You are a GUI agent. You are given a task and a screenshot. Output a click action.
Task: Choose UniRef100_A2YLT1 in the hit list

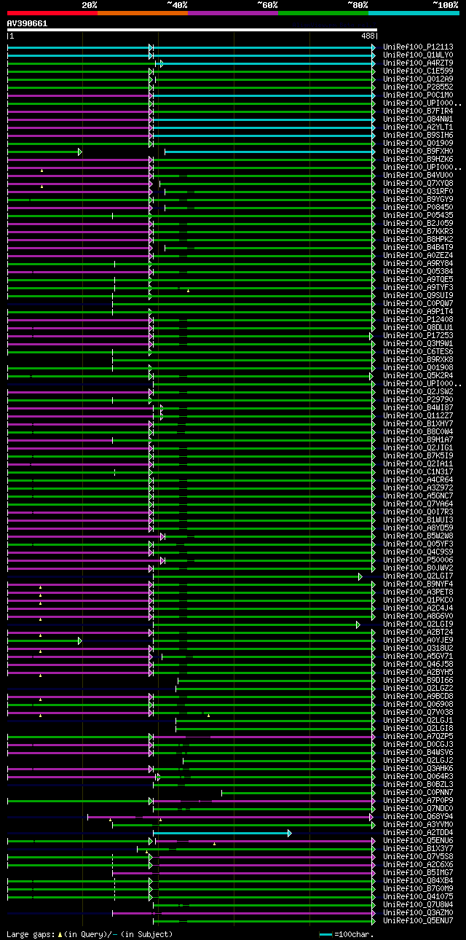pos(418,127)
